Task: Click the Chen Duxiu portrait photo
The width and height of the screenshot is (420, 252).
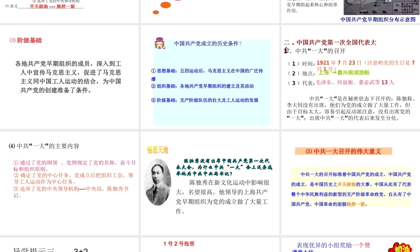Action: click(x=158, y=182)
